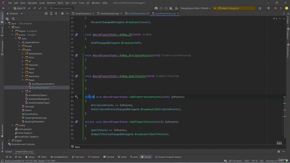Close the AuraPlayerState.cpp tab
Image resolution: width=290 pixels, height=163 pixels.
[x=178, y=14]
